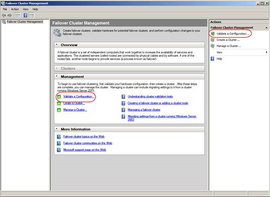This screenshot has width=270, height=197.
Task: Collapse the More Information section
Action: tap(57, 129)
